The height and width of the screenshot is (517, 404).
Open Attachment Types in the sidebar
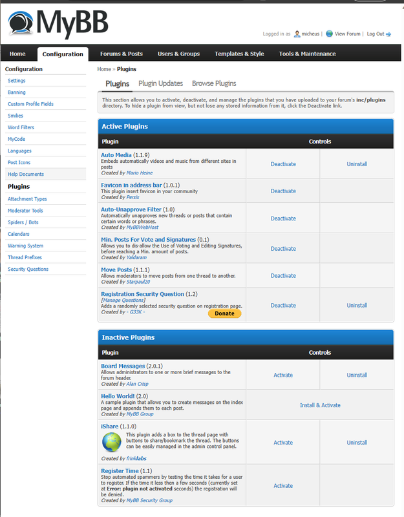tap(27, 199)
